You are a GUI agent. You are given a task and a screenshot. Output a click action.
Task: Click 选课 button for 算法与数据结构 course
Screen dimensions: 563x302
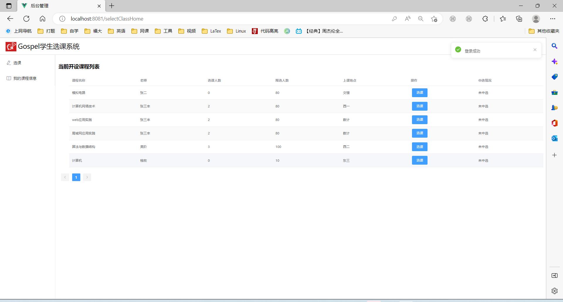tap(419, 147)
